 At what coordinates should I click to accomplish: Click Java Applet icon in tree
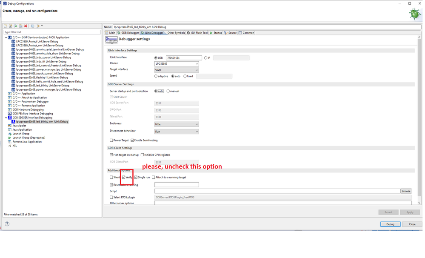[10, 126]
